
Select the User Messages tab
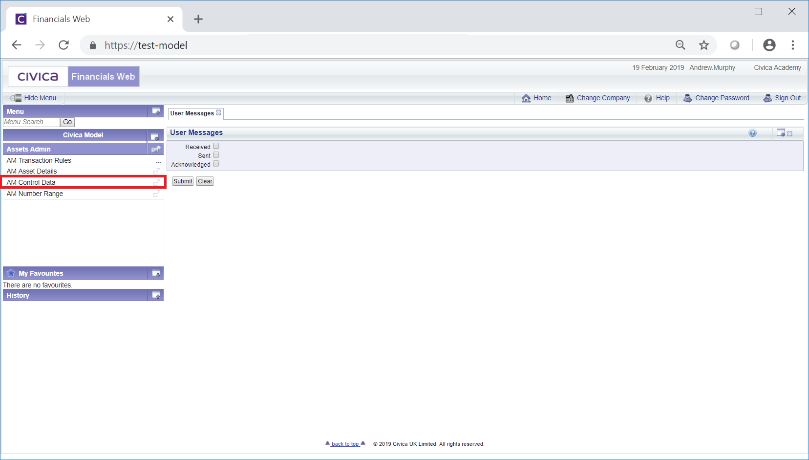(192, 113)
